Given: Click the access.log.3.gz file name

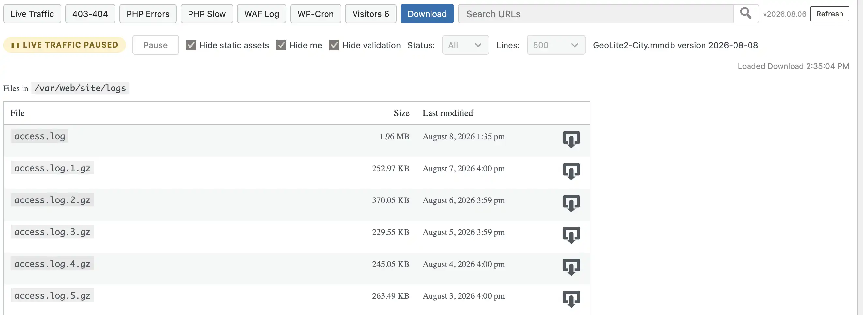Looking at the screenshot, I should pyautogui.click(x=52, y=232).
